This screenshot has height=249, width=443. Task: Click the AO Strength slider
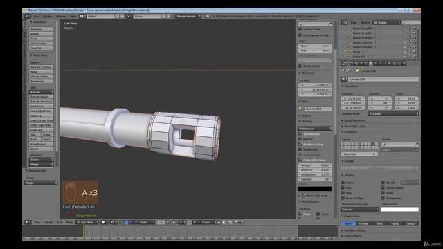(x=315, y=165)
